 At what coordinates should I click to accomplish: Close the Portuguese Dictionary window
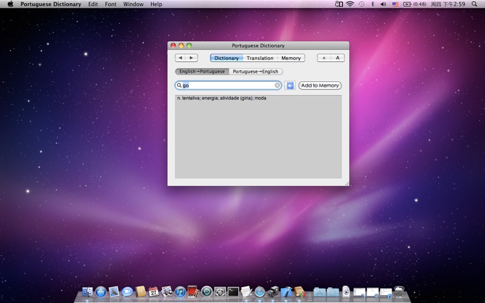click(x=173, y=45)
